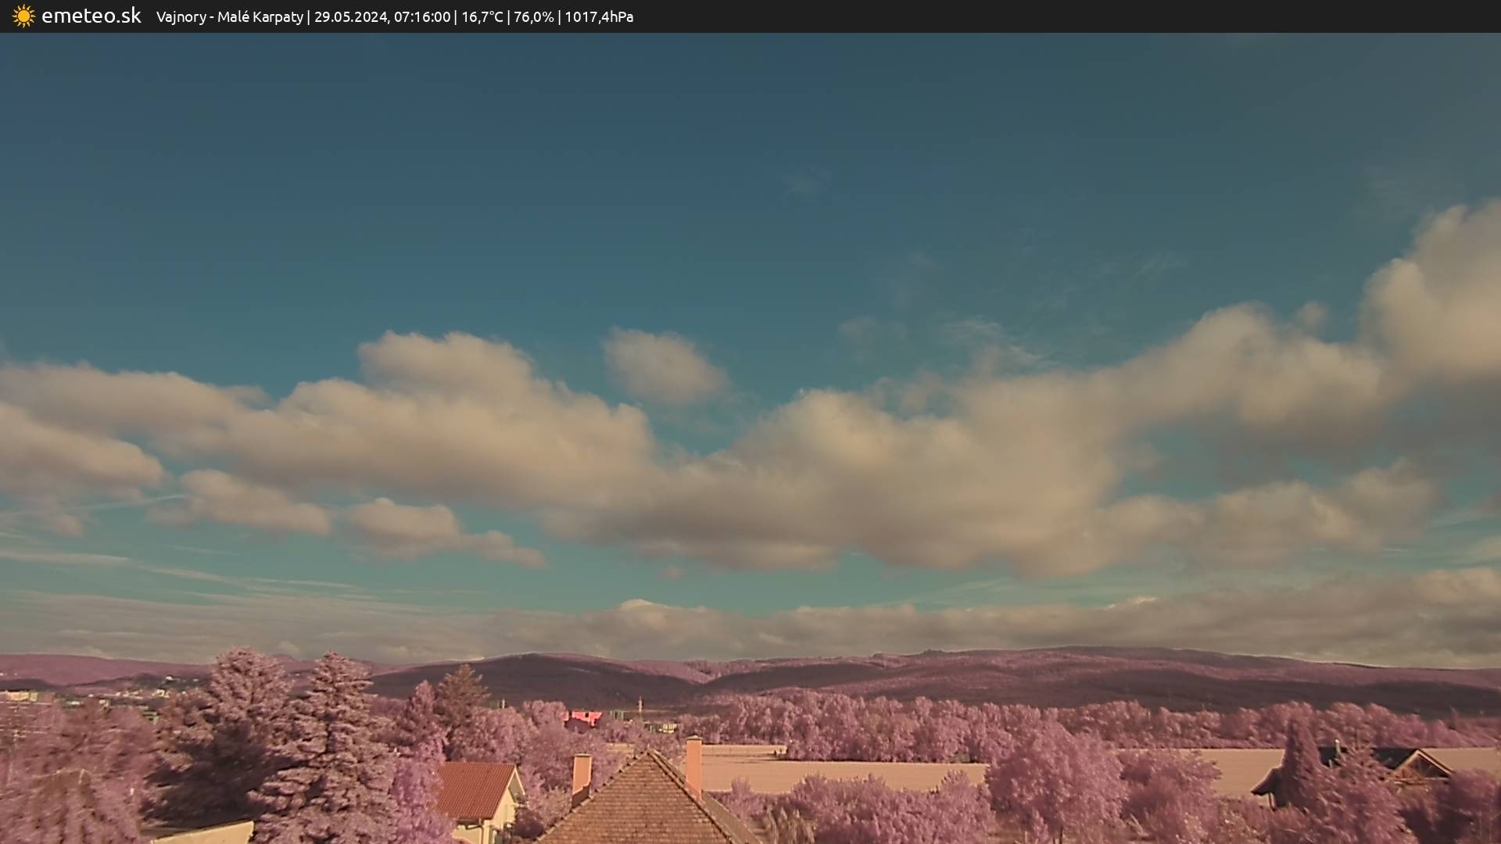Click the 76,0% humidity reading
1501x844 pixels.
pyautogui.click(x=534, y=17)
